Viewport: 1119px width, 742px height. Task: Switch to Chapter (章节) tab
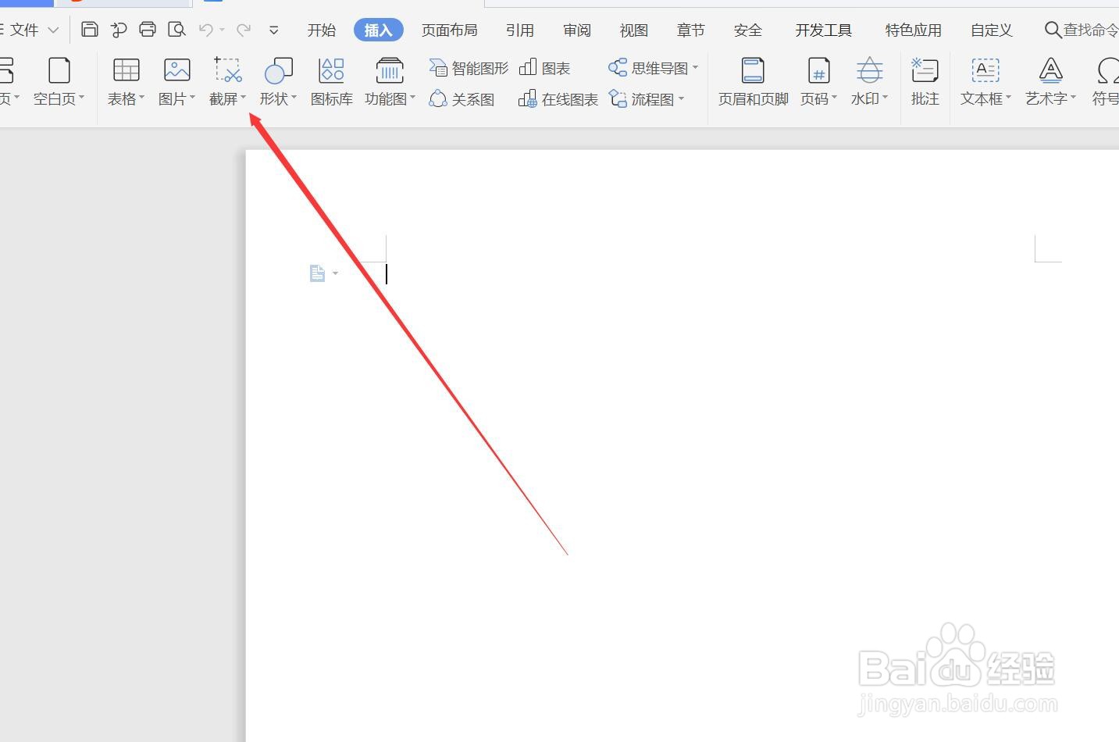691,30
